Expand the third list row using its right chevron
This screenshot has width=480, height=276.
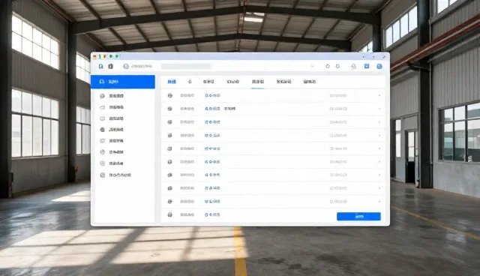coord(379,122)
